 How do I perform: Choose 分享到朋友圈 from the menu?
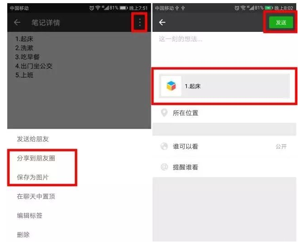tap(36, 158)
